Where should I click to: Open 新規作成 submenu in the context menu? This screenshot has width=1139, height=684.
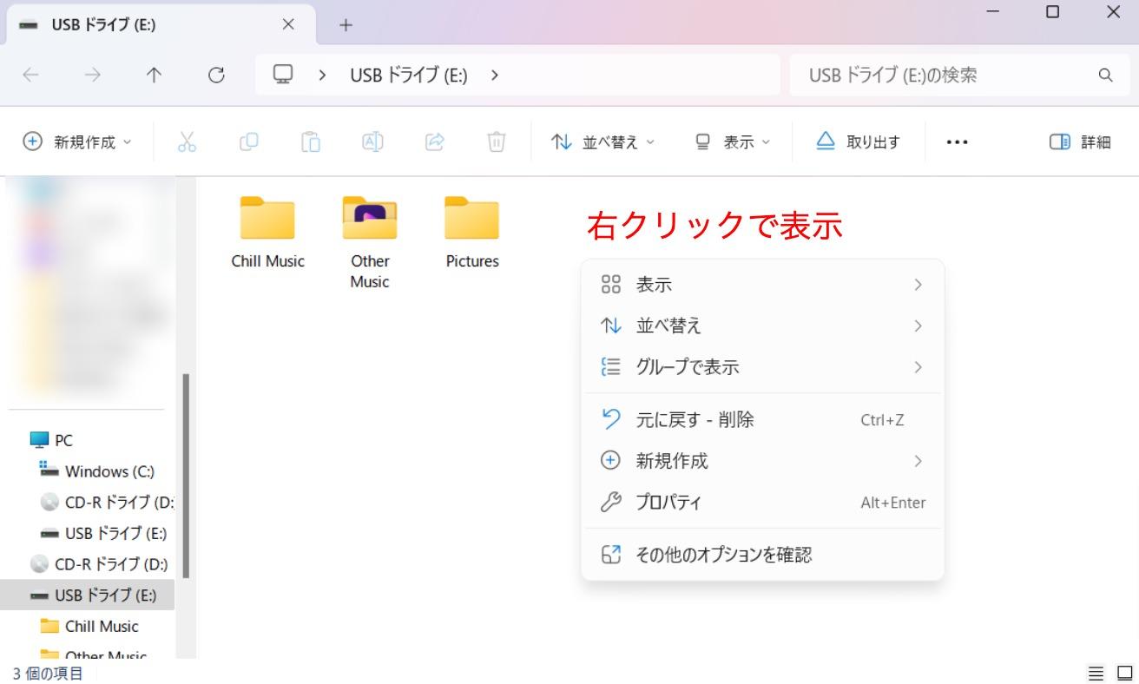762,461
